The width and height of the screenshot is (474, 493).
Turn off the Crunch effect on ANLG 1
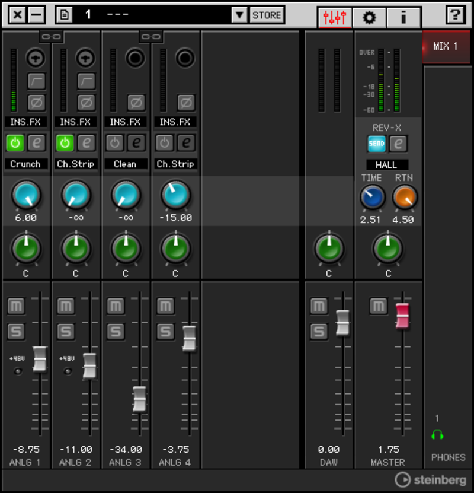(15, 143)
